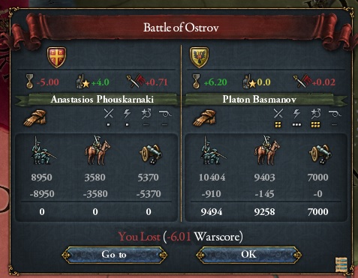Click the Go to button
This screenshot has height=278, width=358.
(115, 255)
